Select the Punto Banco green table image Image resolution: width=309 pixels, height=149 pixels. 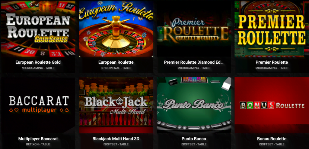pyautogui.click(x=194, y=105)
